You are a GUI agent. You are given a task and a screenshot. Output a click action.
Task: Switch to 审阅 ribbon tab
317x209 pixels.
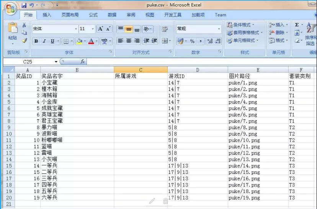[131, 15]
